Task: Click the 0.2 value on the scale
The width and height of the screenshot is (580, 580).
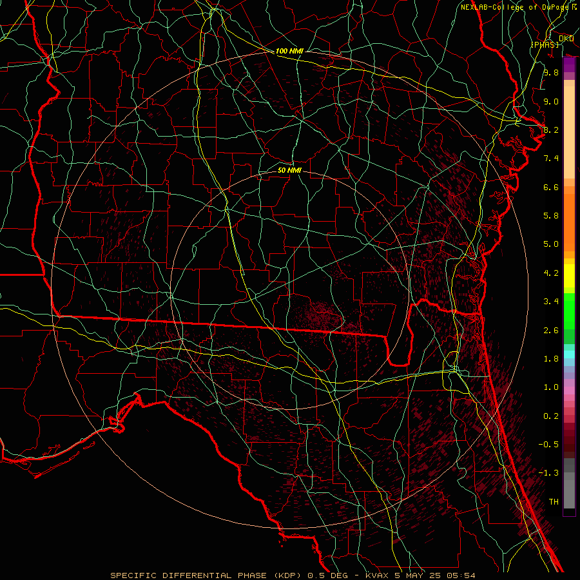Action: (551, 416)
